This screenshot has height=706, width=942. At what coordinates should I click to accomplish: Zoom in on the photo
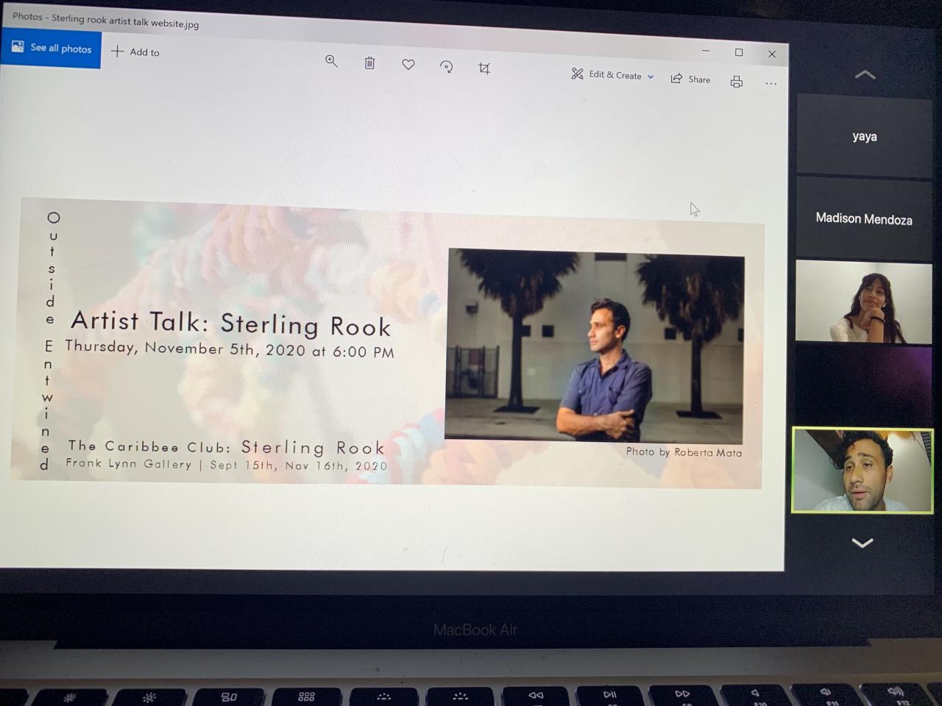pos(331,62)
